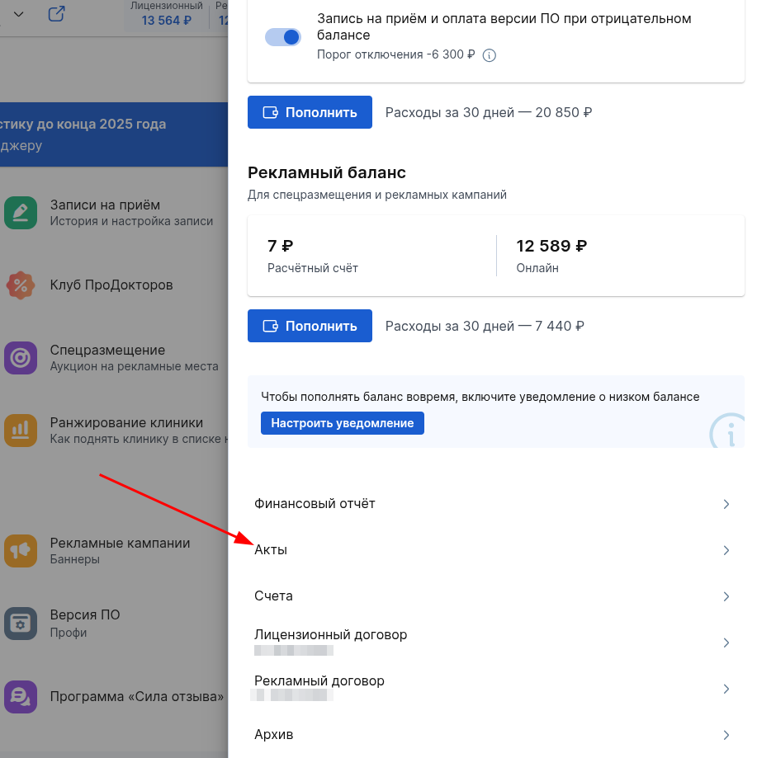Click the Записи на приём pencil icon

[x=21, y=213]
